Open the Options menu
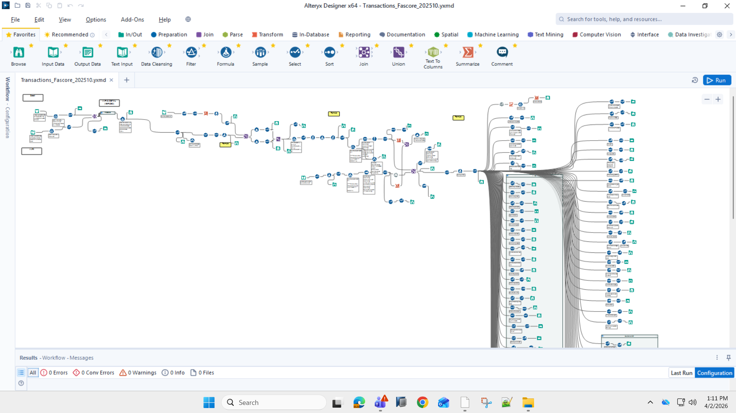This screenshot has width=736, height=413. pyautogui.click(x=96, y=20)
